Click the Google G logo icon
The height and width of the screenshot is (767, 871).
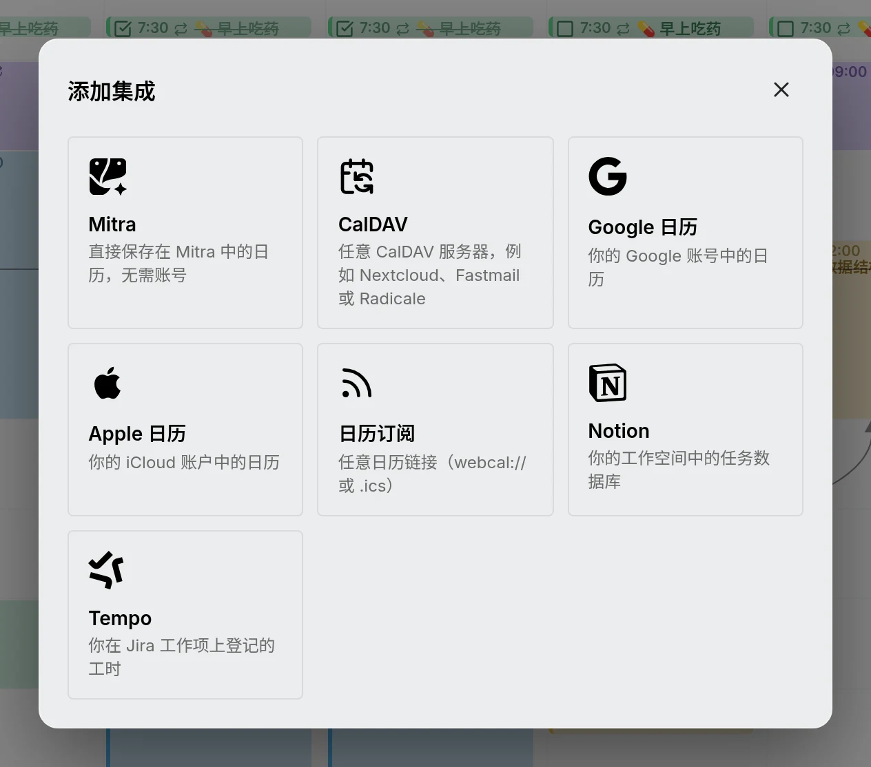click(608, 176)
